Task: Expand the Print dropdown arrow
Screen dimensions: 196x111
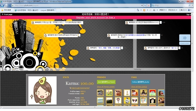Action: click(157, 10)
